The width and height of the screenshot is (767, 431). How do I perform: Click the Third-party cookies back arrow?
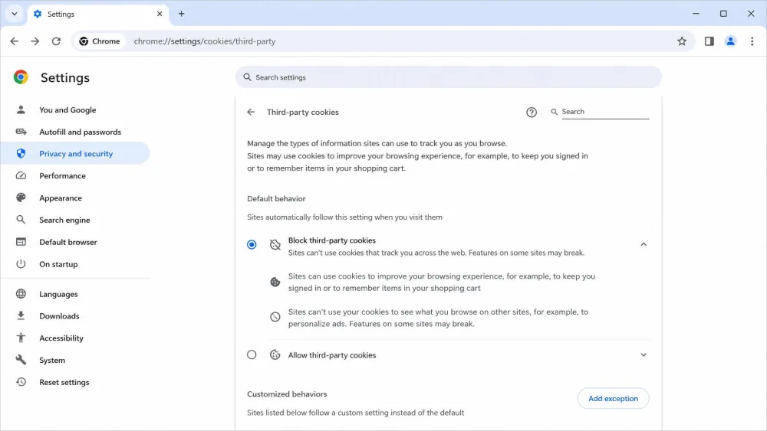(251, 113)
